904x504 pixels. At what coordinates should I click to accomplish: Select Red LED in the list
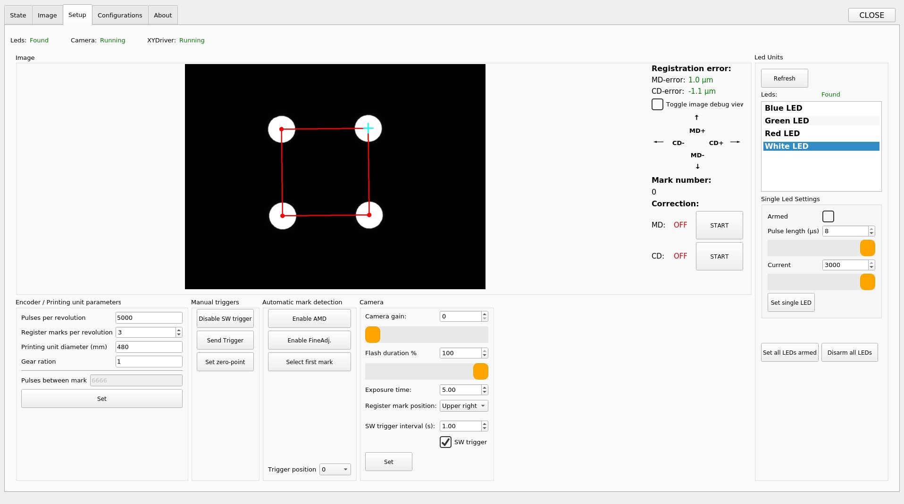(821, 134)
